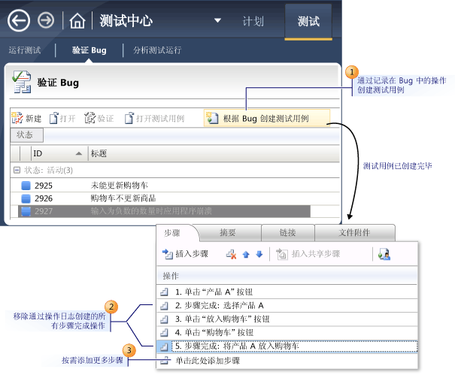The image size is (455, 375).
Task: Switch to the 计划 tab
Action: pyautogui.click(x=253, y=21)
